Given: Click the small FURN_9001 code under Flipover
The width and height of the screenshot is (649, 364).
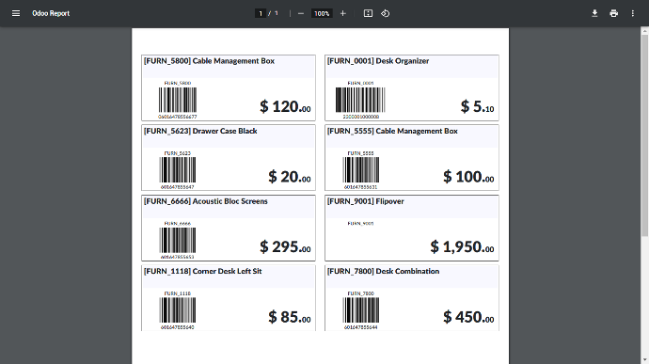Looking at the screenshot, I should click(x=360, y=223).
